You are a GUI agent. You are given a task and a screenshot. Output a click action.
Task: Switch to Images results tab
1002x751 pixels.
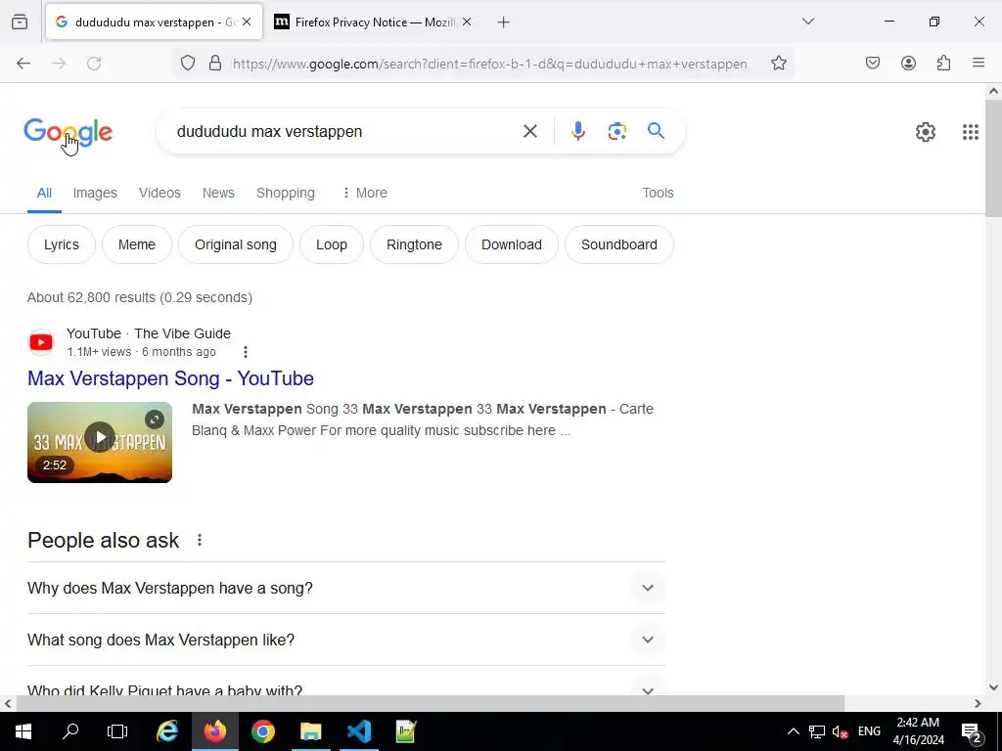[x=95, y=193]
